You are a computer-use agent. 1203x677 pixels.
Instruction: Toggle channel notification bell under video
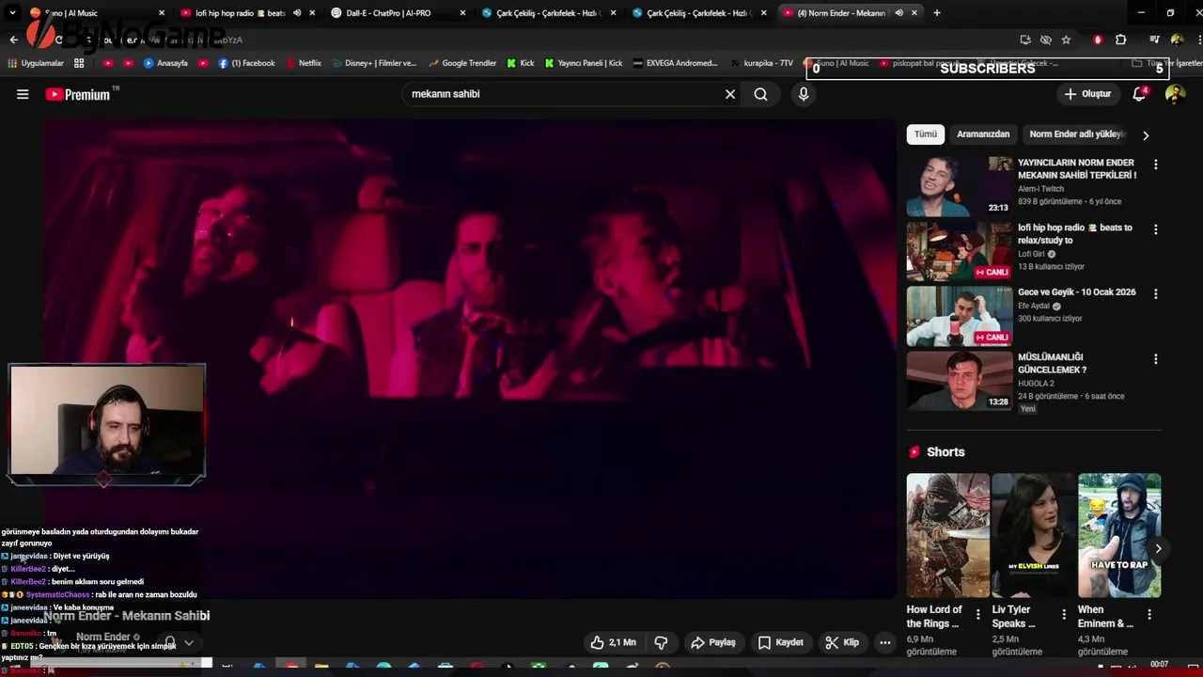click(x=170, y=642)
